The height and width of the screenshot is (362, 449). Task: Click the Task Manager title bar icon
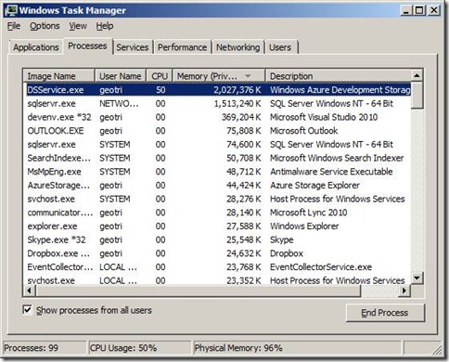11,10
